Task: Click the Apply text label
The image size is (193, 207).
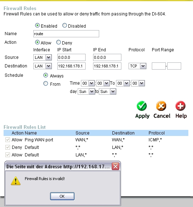Action: tap(142, 116)
